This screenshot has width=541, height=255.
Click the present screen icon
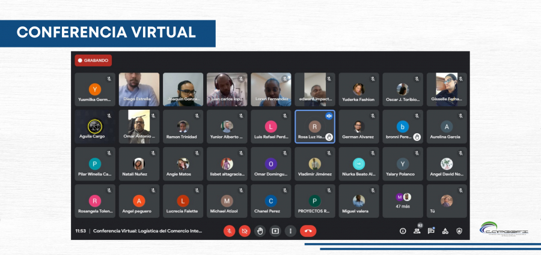point(275,231)
